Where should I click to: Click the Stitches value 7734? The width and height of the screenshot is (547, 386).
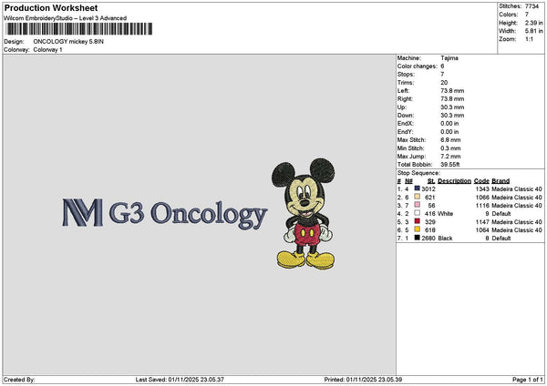(532, 6)
